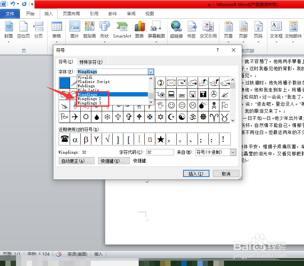The image size is (304, 266).
Task: Insert a cross-reference (交叉引用)
Action: pyautogui.click(x=208, y=30)
